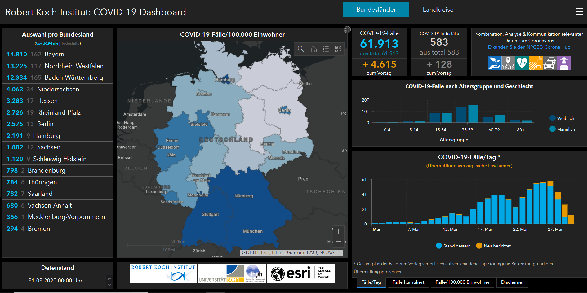Click the 61.913 COVID-19-Fälle total
The height and width of the screenshot is (293, 587).
(x=379, y=44)
